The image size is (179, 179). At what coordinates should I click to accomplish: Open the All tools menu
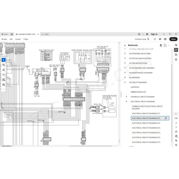[x=4, y=39]
